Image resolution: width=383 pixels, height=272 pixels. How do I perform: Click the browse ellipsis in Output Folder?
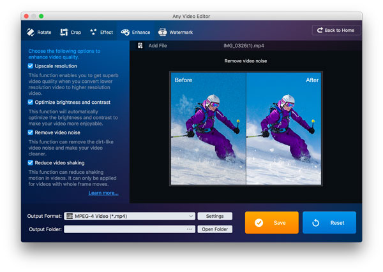(190, 229)
